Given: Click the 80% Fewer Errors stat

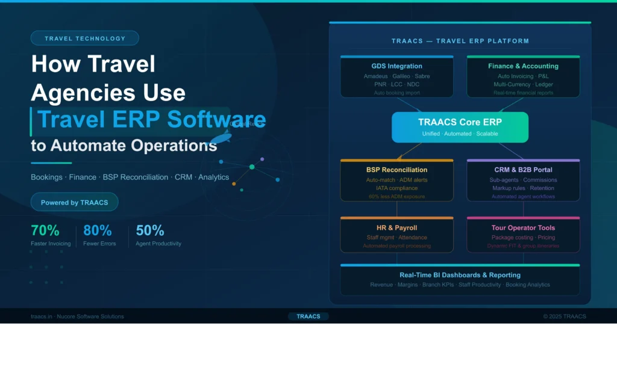Looking at the screenshot, I should pyautogui.click(x=99, y=235).
